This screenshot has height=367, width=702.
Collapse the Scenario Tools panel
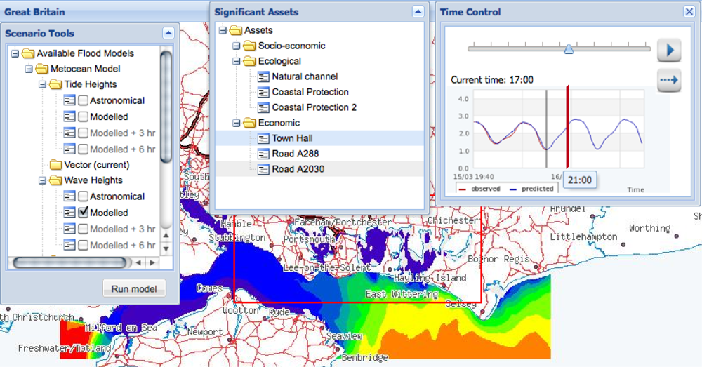click(x=168, y=33)
